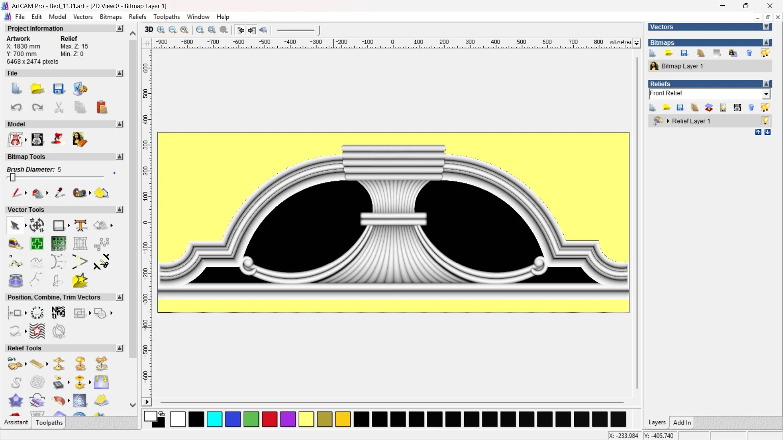Pick the cyan colour swatch
Image resolution: width=783 pixels, height=440 pixels.
215,419
